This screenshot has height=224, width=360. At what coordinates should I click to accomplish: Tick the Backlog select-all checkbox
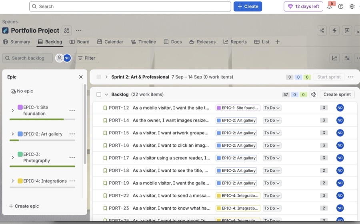(x=99, y=94)
